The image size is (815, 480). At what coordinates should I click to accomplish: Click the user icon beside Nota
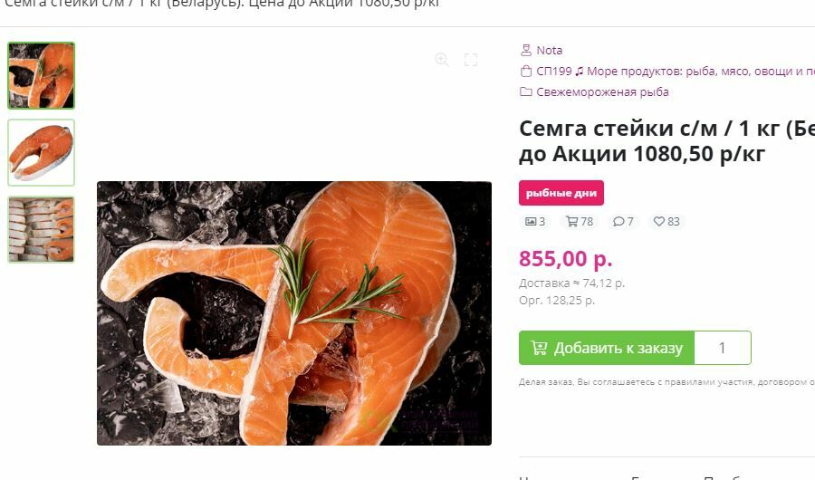click(x=526, y=51)
